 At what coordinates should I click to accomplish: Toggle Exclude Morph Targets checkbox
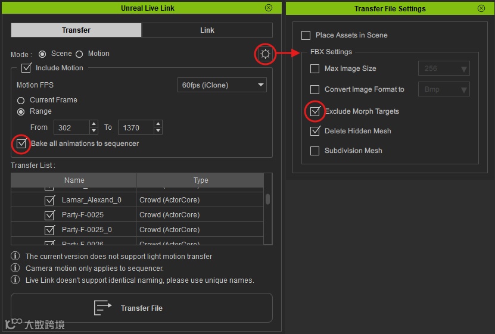[x=315, y=111]
